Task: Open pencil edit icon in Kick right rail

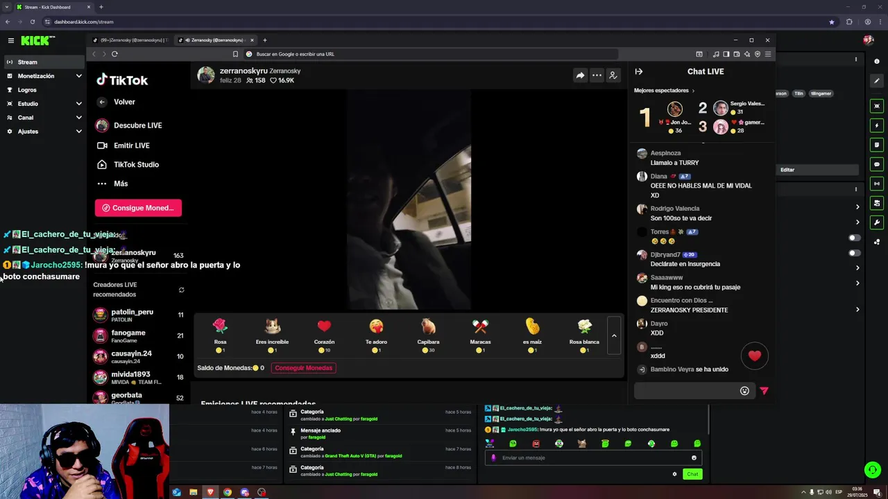Action: pos(877,81)
